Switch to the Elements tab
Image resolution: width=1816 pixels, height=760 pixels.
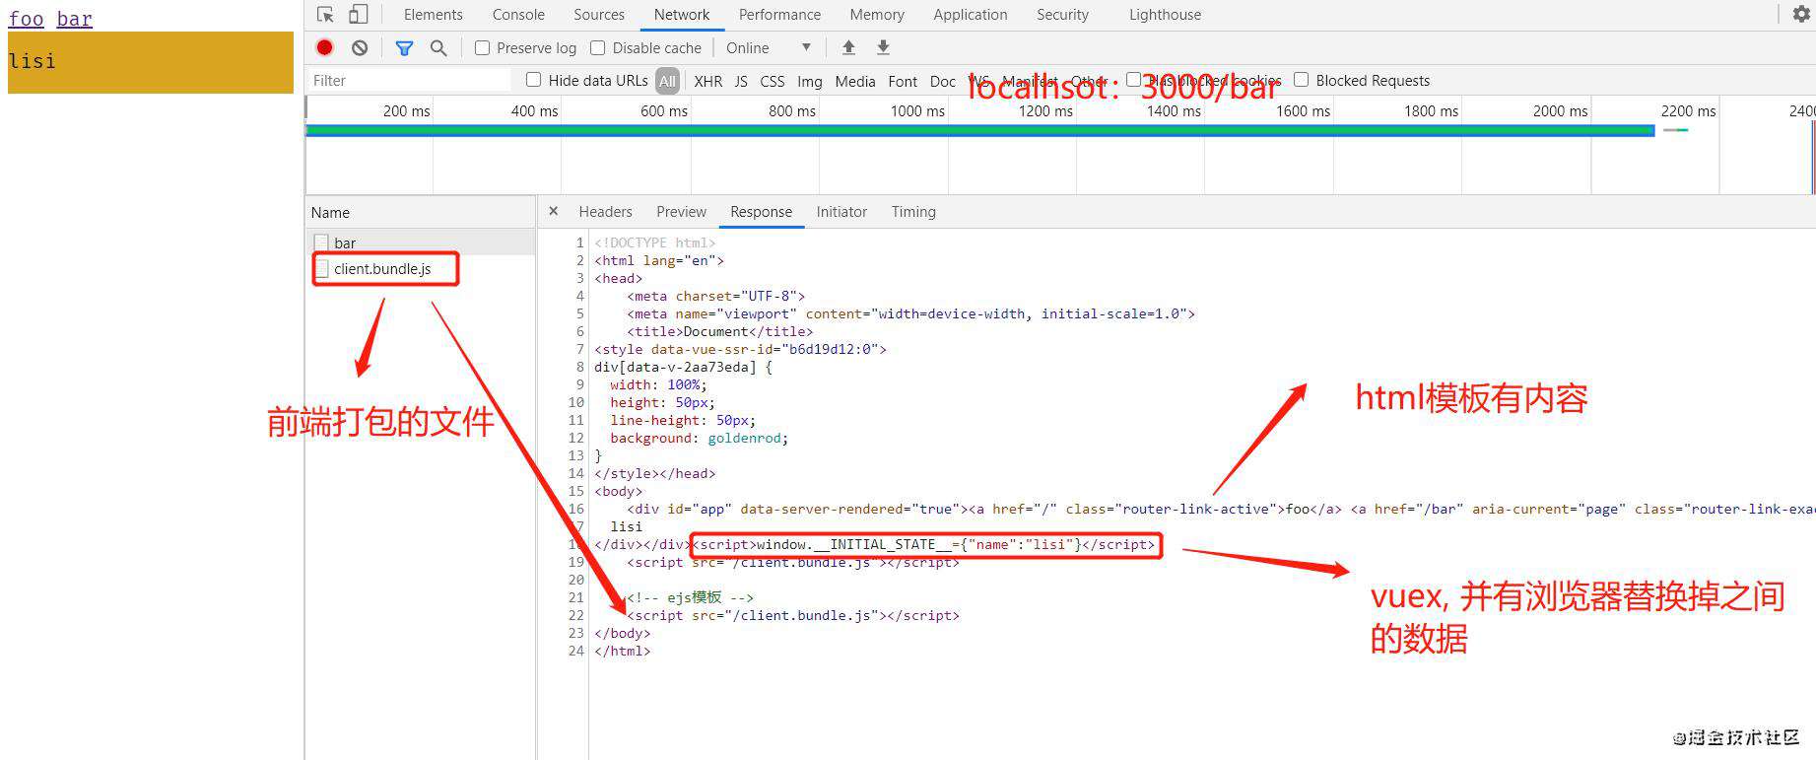[433, 15]
